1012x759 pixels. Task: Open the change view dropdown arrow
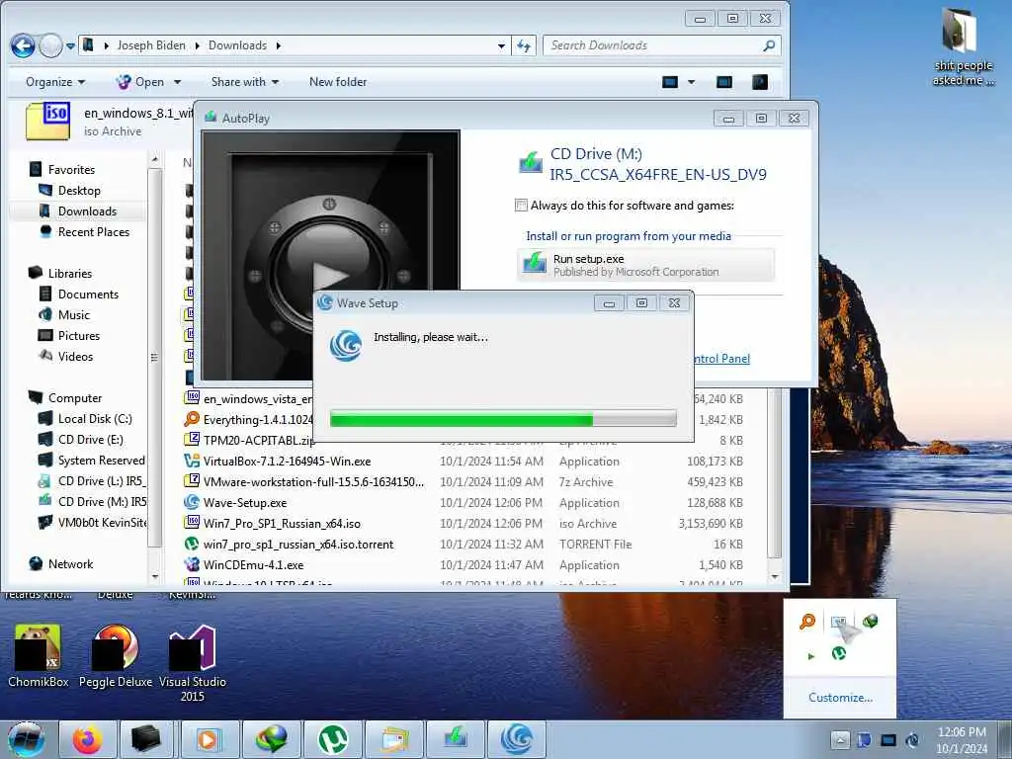tap(691, 82)
